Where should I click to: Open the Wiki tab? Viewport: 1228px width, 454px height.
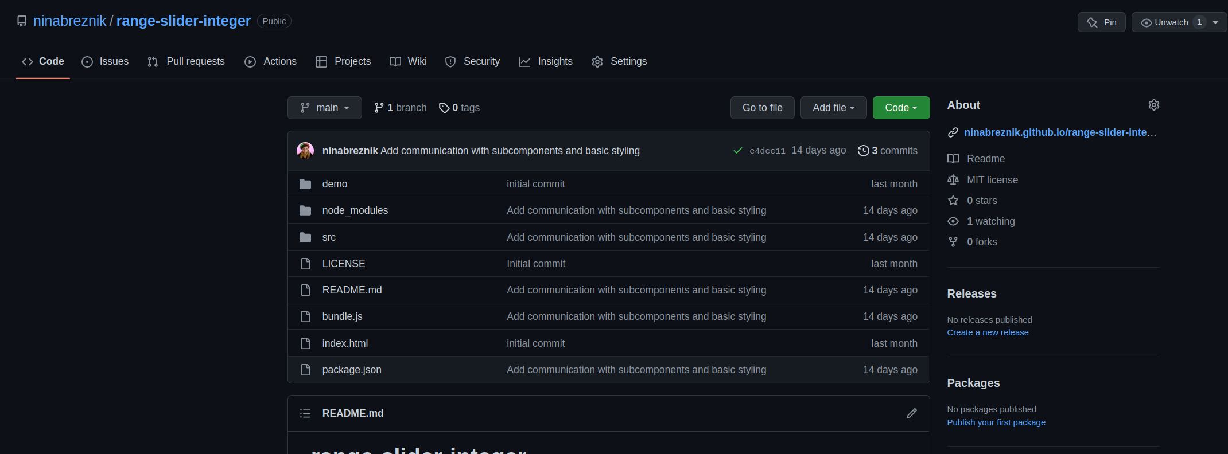(x=408, y=61)
